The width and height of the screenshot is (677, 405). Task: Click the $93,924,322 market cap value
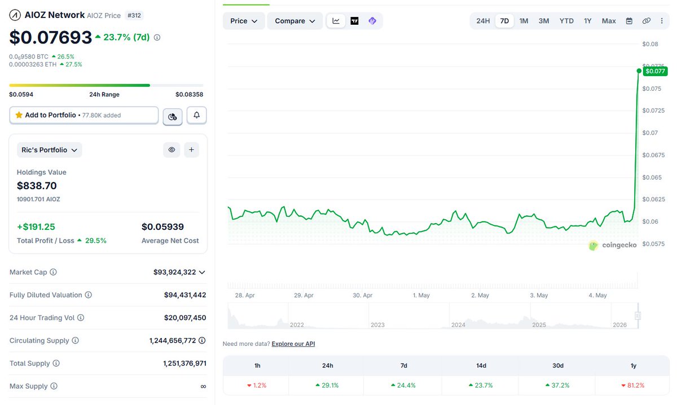coord(174,272)
